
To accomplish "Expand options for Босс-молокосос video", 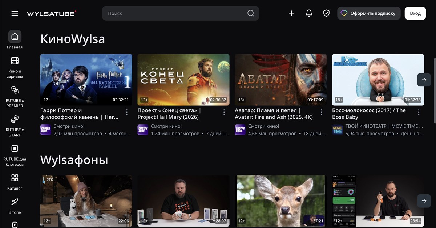I will [x=419, y=112].
